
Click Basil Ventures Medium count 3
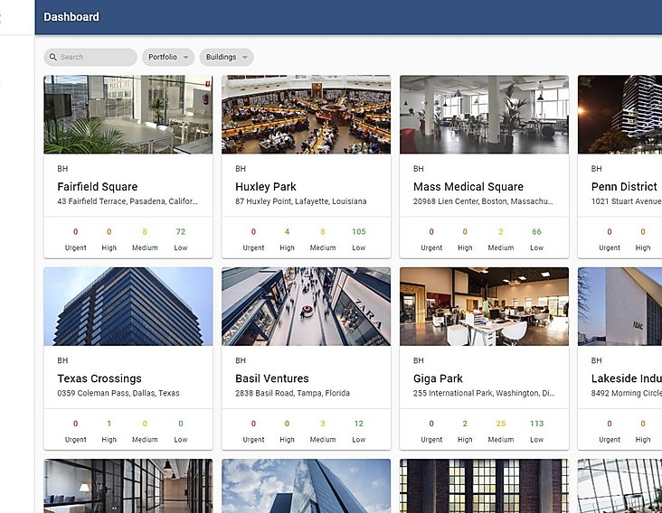(323, 424)
